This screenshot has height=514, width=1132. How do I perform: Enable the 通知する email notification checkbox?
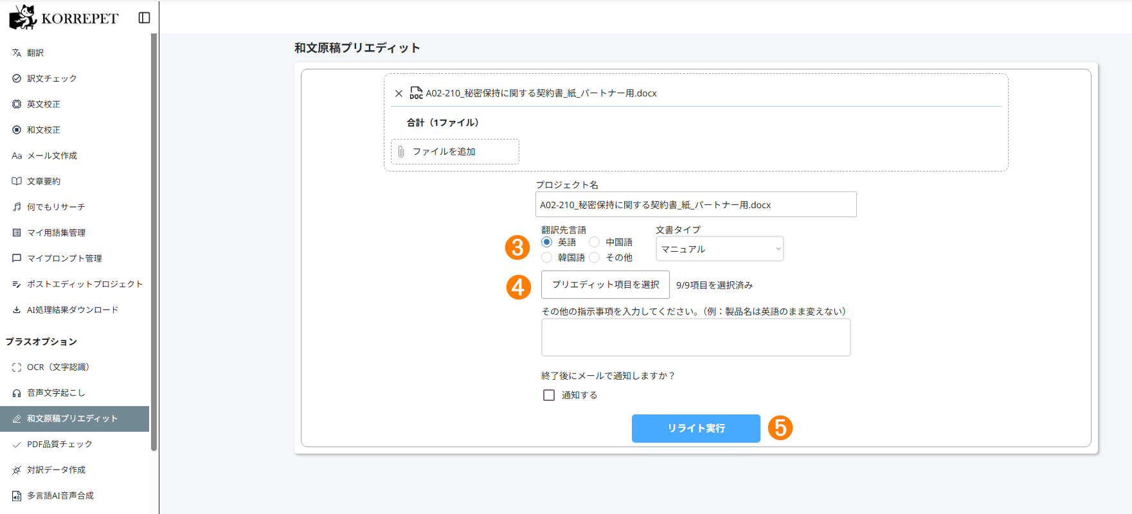(549, 395)
